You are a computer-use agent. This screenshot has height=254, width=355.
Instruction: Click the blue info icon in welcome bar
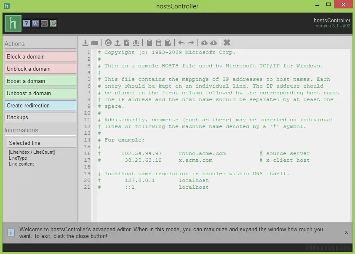point(11,233)
